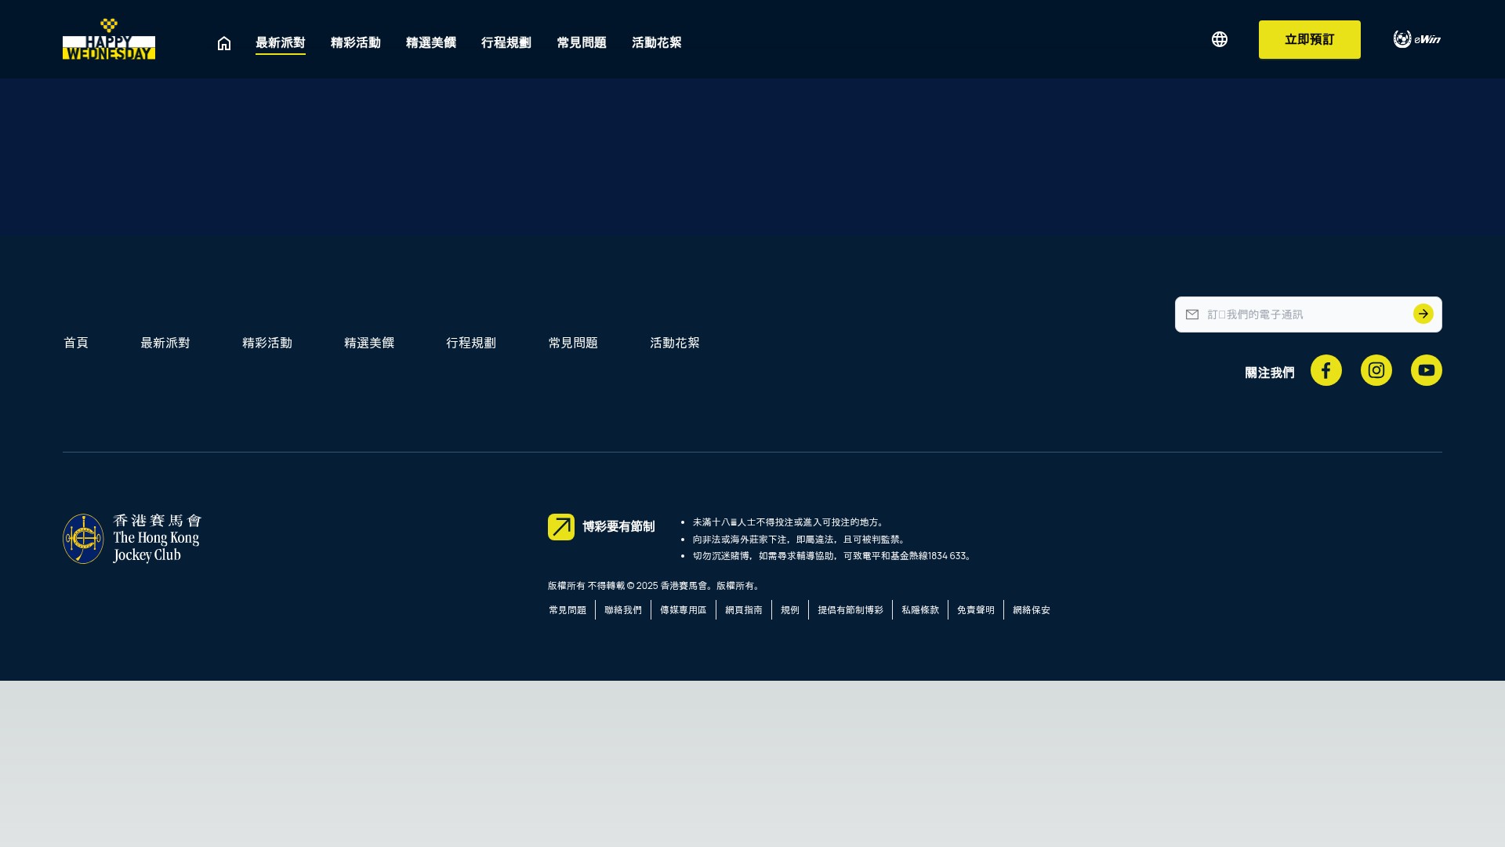Submit newsletter with yellow arrow button
Screen dimensions: 1505x847
pyautogui.click(x=1423, y=314)
